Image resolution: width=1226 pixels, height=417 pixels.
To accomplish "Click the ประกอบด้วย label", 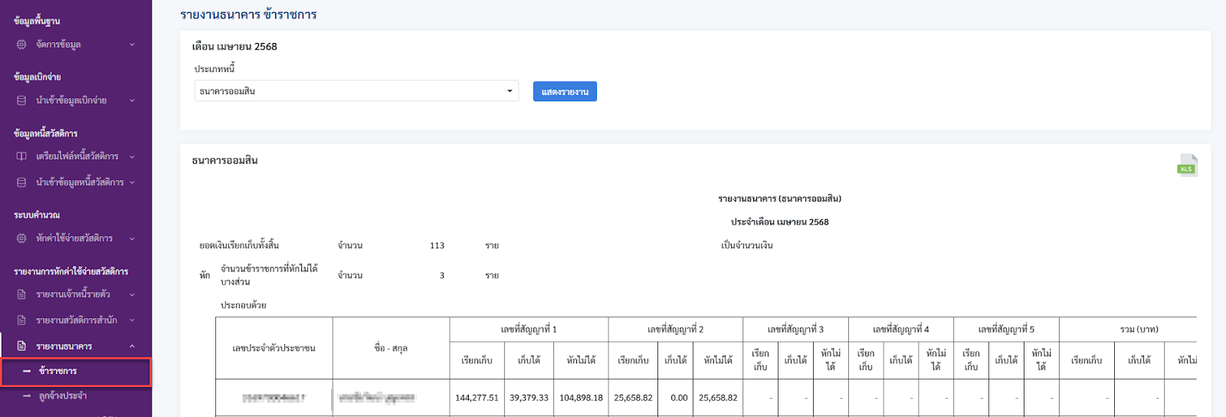I will coord(244,305).
